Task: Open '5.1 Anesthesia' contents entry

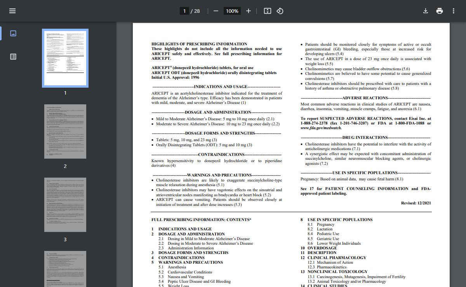Action: click(172, 267)
